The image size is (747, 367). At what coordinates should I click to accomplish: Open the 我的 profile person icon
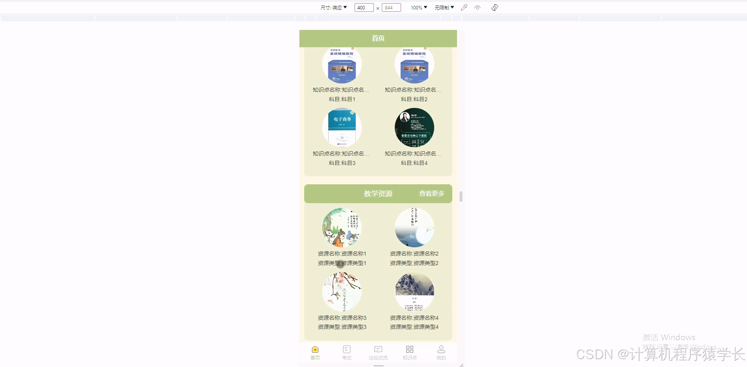tap(441, 349)
